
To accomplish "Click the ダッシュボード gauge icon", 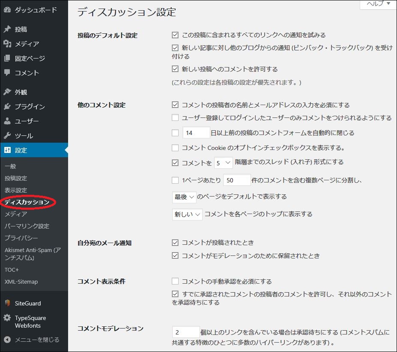I will tap(7, 10).
